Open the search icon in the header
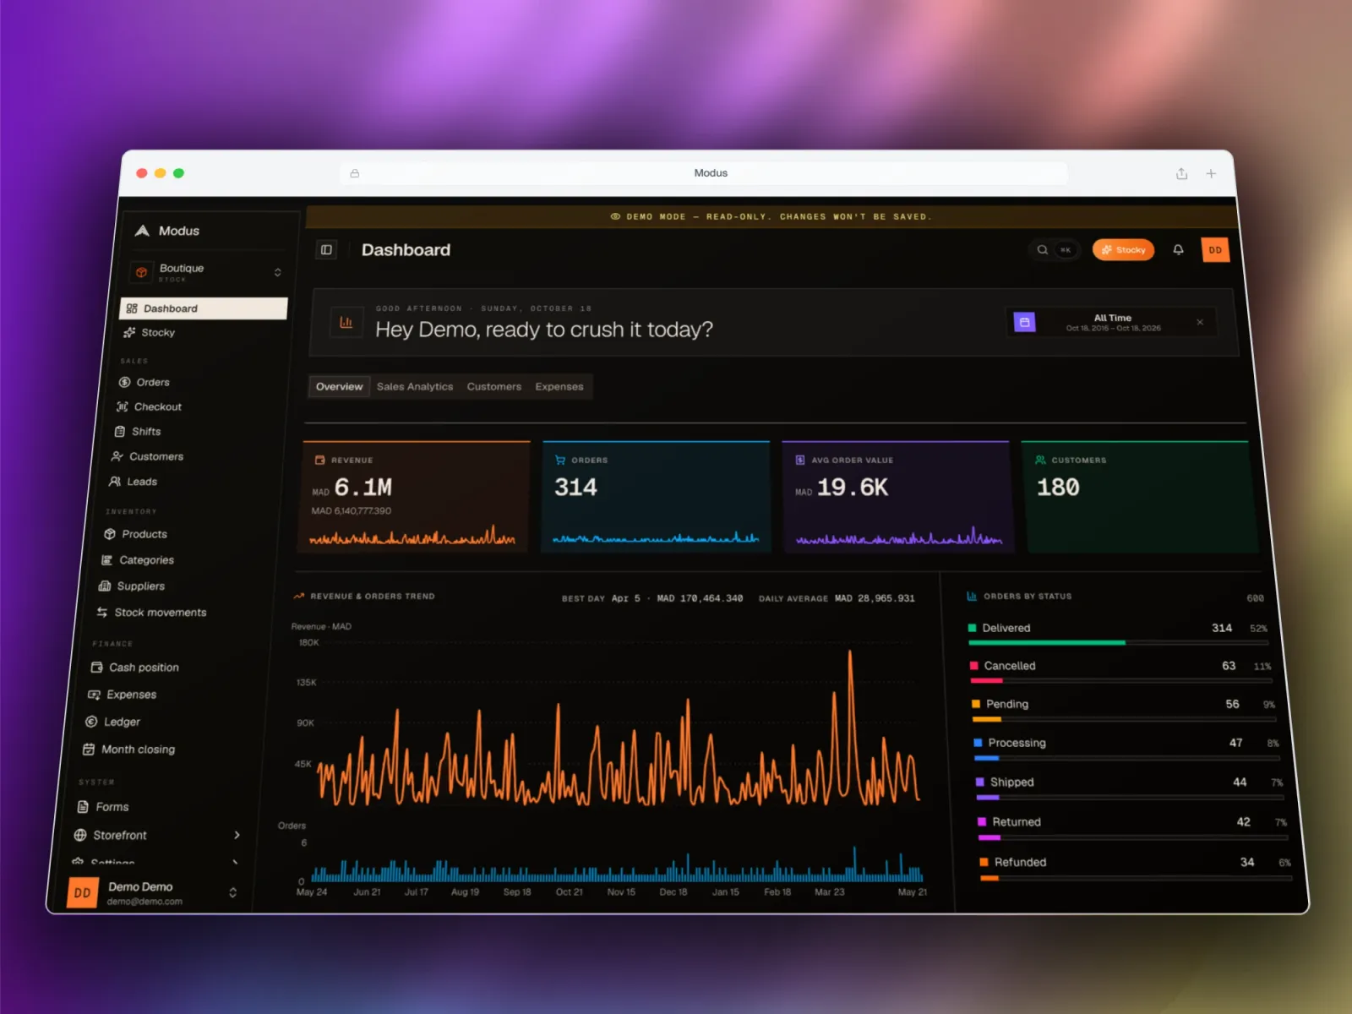The image size is (1352, 1014). 1043,250
